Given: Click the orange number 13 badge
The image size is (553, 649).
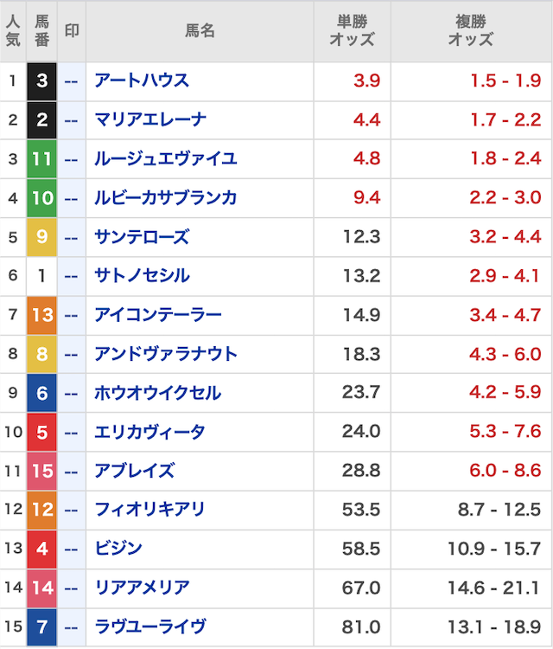Looking at the screenshot, I should point(41,315).
